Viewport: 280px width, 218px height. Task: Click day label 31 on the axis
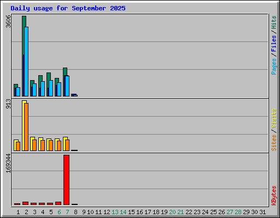[x=262, y=212]
